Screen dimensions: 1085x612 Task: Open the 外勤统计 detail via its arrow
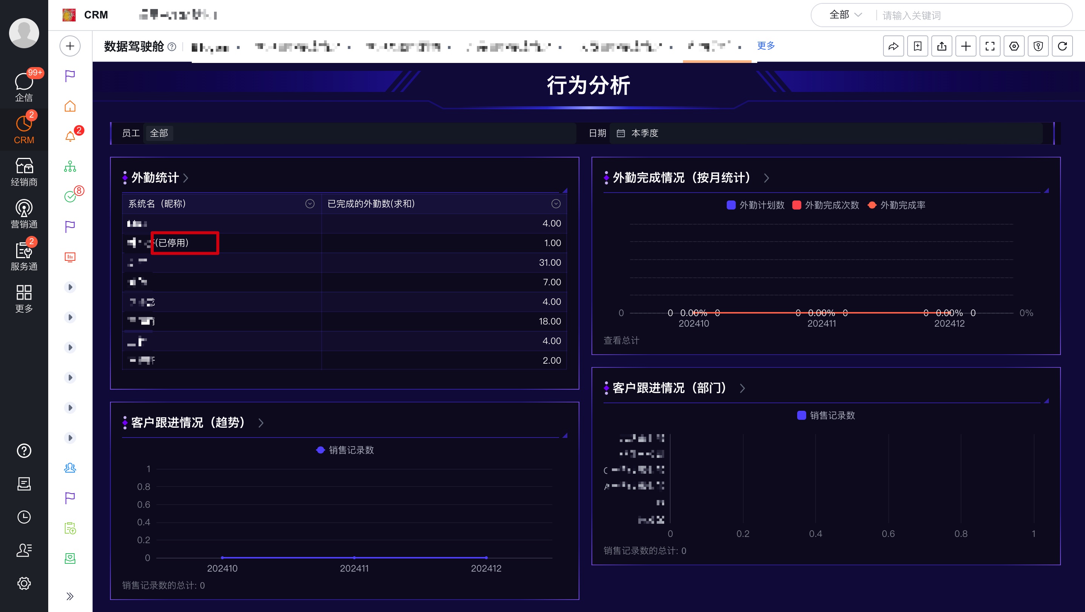[186, 178]
